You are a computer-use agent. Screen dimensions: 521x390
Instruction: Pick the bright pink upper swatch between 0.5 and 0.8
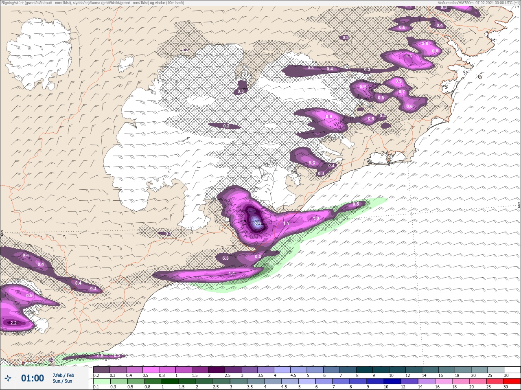point(151,370)
